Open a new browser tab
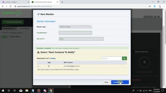Image resolution: width=166 pixels, height=93 pixels. coord(62,2)
